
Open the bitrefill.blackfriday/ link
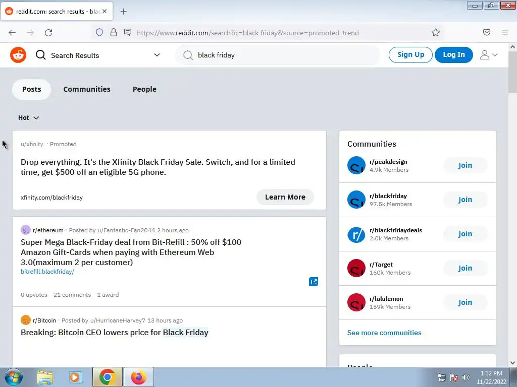(x=47, y=272)
